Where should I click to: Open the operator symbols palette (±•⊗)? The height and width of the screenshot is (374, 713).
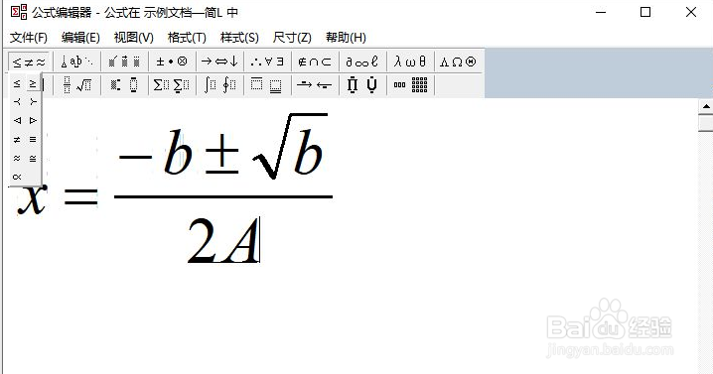point(172,62)
